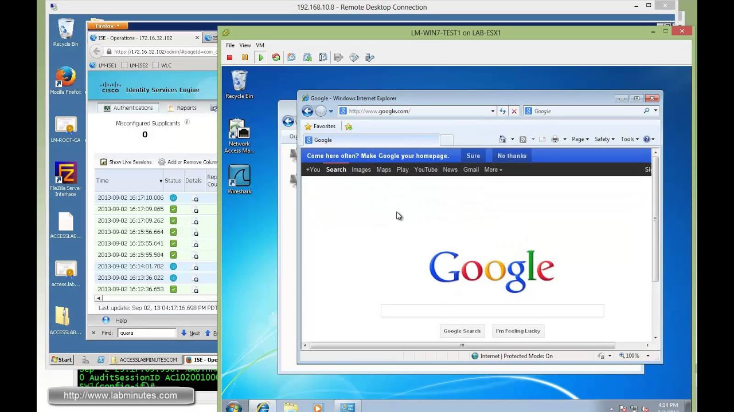Click the IE Print icon
Viewport: 734px width, 412px height.
pos(555,139)
